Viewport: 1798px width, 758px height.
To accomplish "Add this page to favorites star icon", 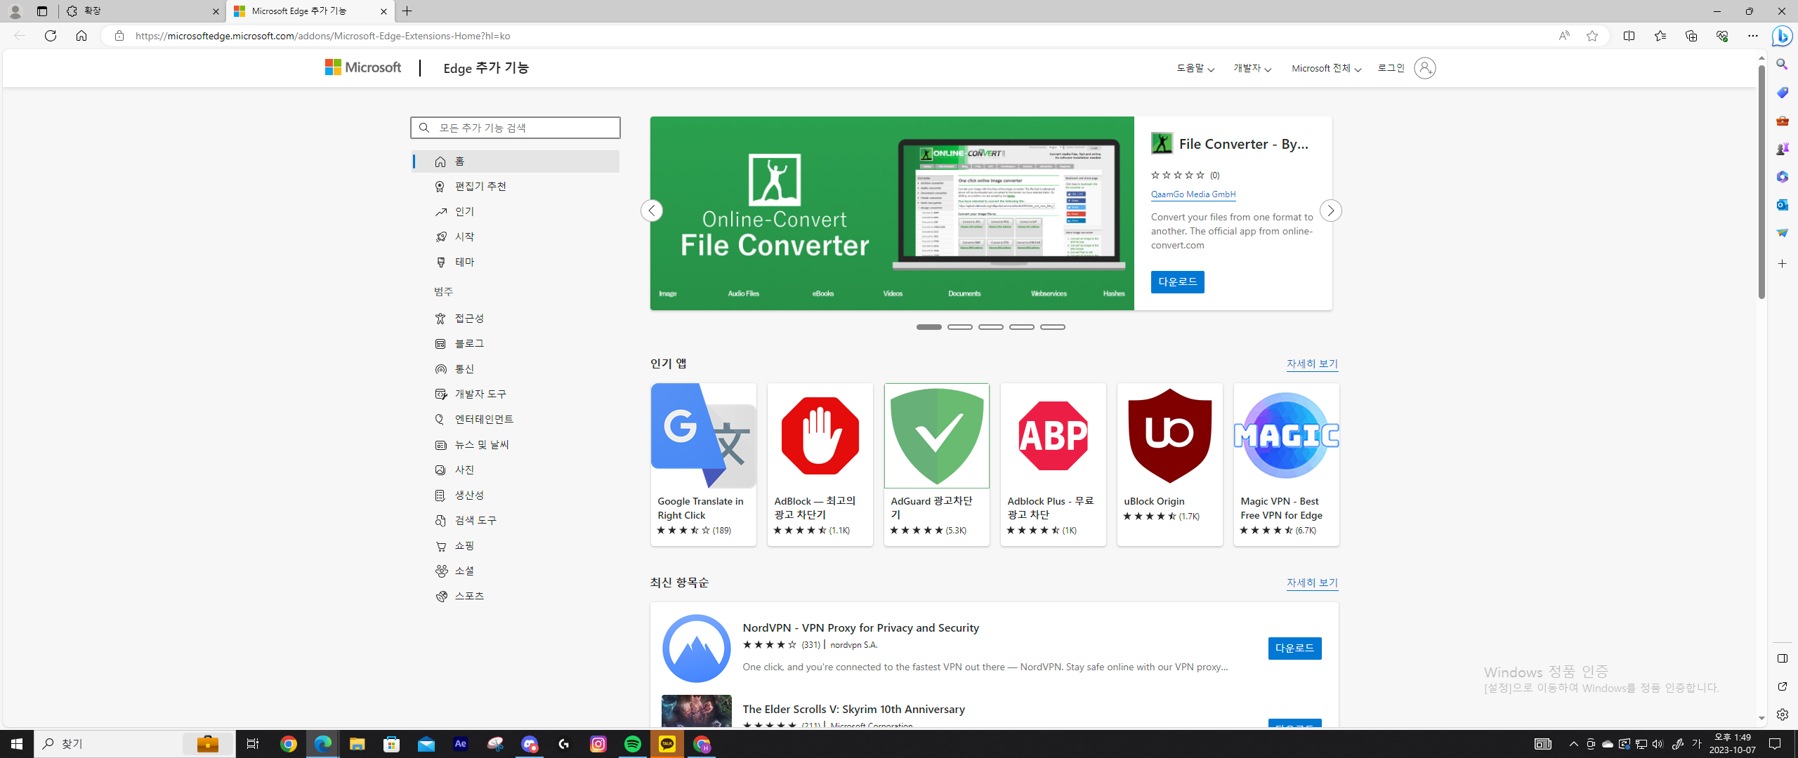I will (1592, 36).
